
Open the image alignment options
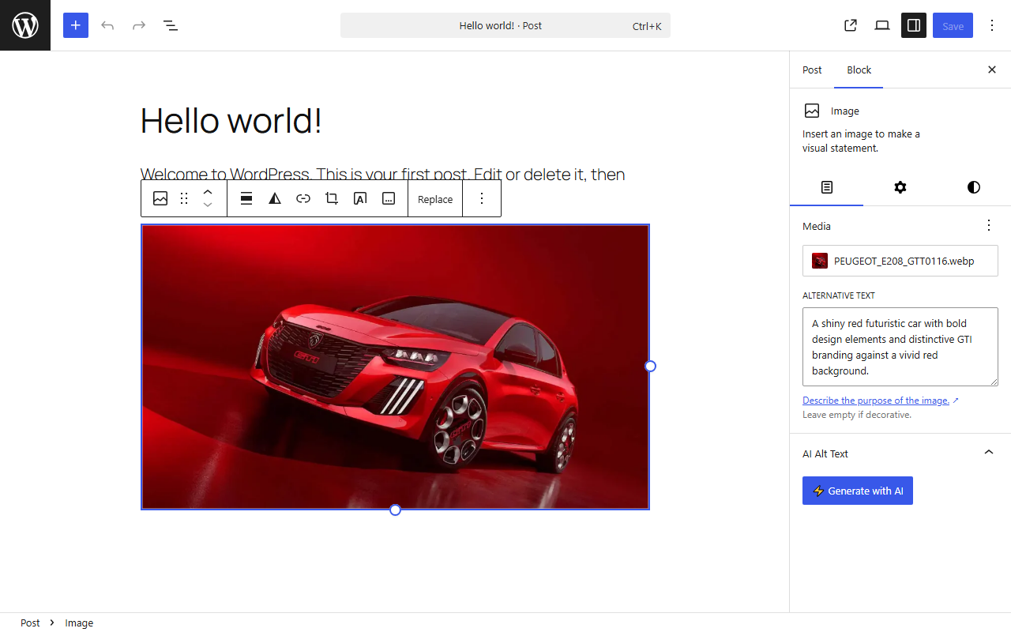click(246, 199)
